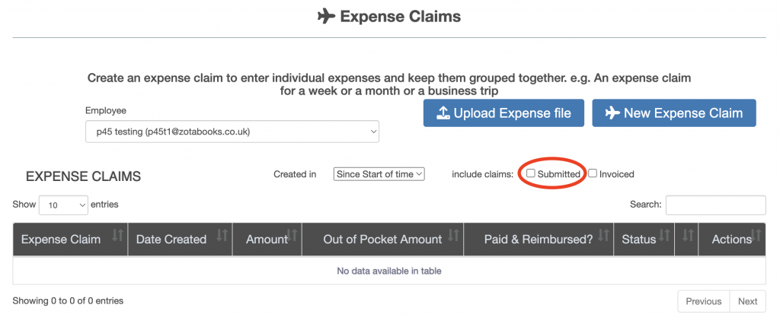The width and height of the screenshot is (780, 327).
Task: Sort by Status column arrows
Action: tap(665, 236)
